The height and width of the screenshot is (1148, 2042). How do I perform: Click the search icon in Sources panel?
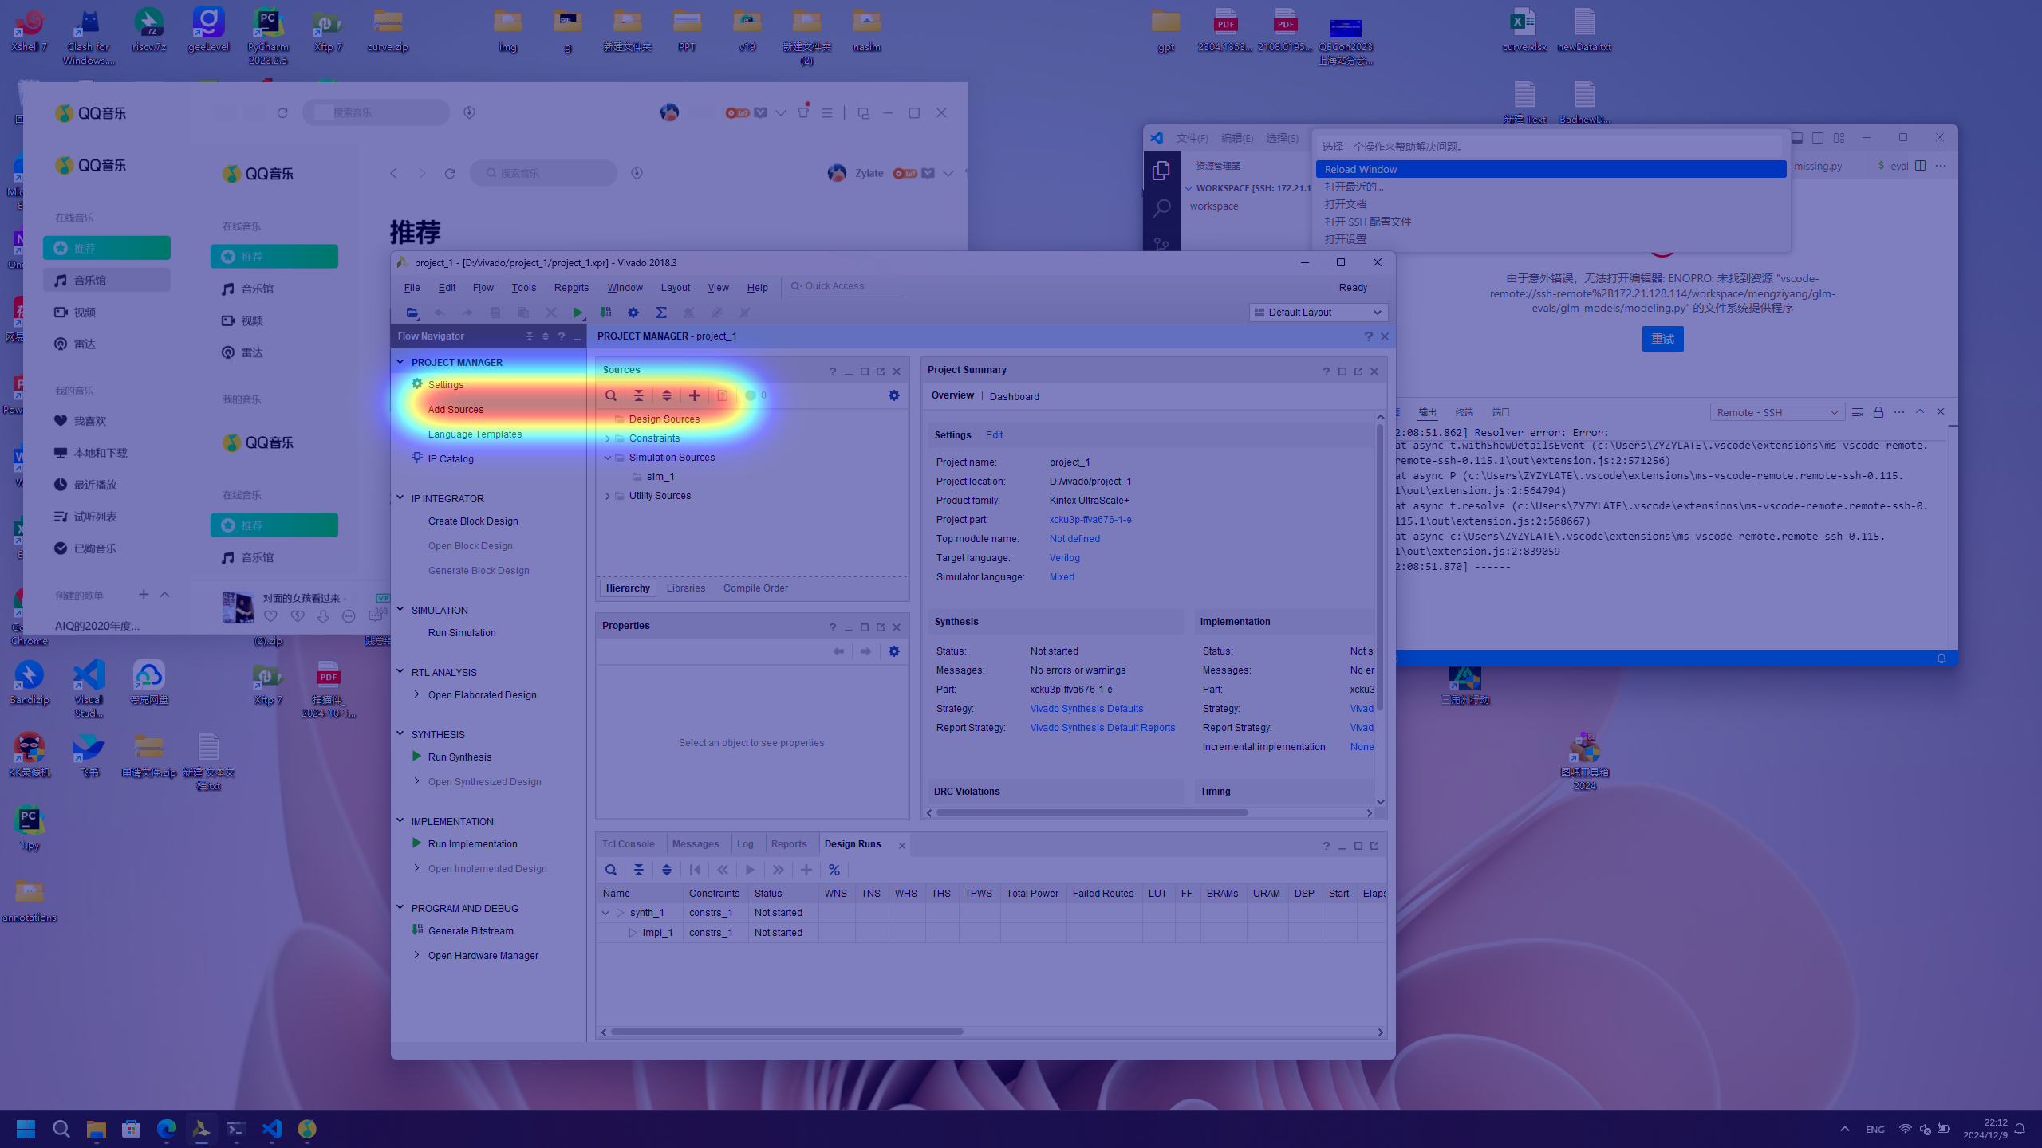tap(611, 395)
